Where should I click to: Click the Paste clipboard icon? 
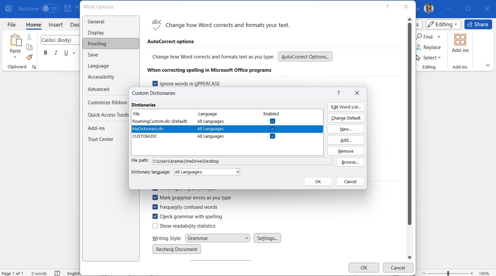(x=15, y=41)
